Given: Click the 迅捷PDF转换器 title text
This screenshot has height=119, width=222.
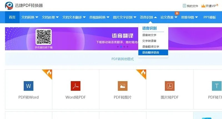Looking at the screenshot, I should click(29, 6).
